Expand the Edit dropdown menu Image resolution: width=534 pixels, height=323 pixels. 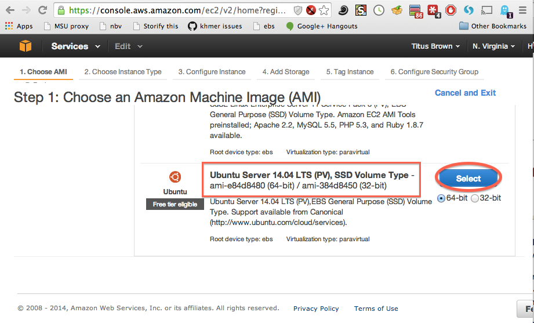click(x=128, y=46)
